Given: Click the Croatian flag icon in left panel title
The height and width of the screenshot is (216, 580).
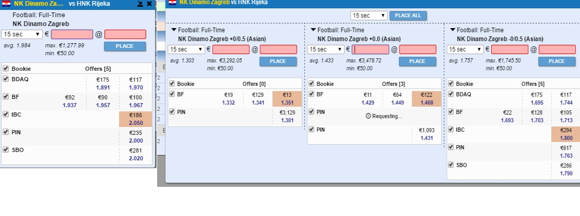Looking at the screenshot, I should tap(6, 3).
